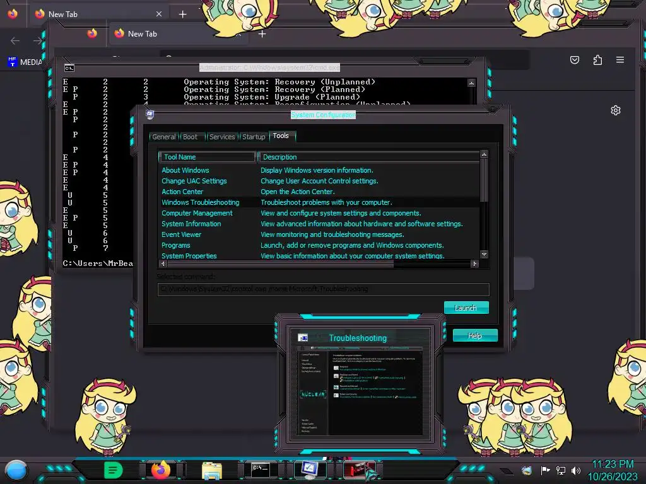This screenshot has height=484, width=646.
Task: Click Command Prompt scroll up arrow
Action: click(x=471, y=83)
